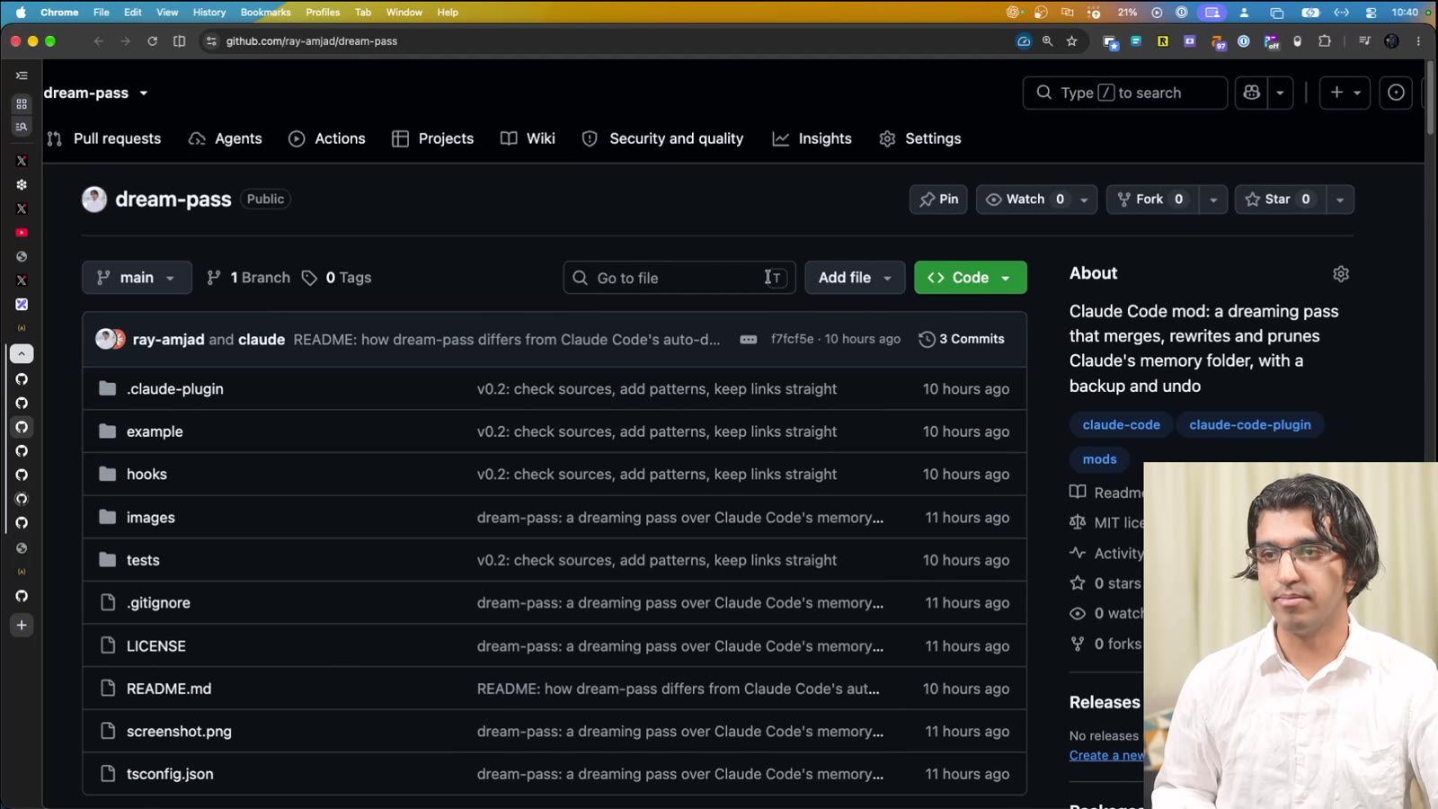Viewport: 1438px width, 809px height.
Task: Expand the Fork options arrow
Action: pyautogui.click(x=1213, y=200)
